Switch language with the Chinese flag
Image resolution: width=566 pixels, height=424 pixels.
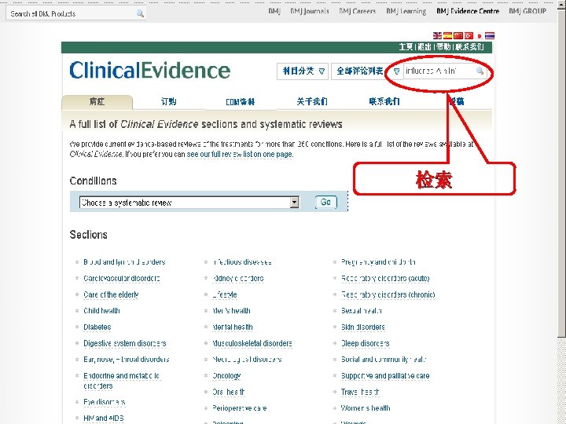click(458, 35)
